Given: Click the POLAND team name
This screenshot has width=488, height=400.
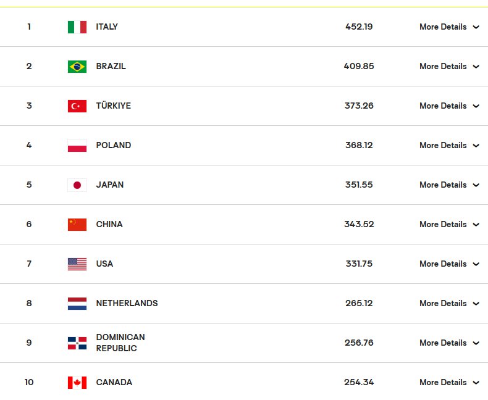Looking at the screenshot, I should pyautogui.click(x=113, y=145).
